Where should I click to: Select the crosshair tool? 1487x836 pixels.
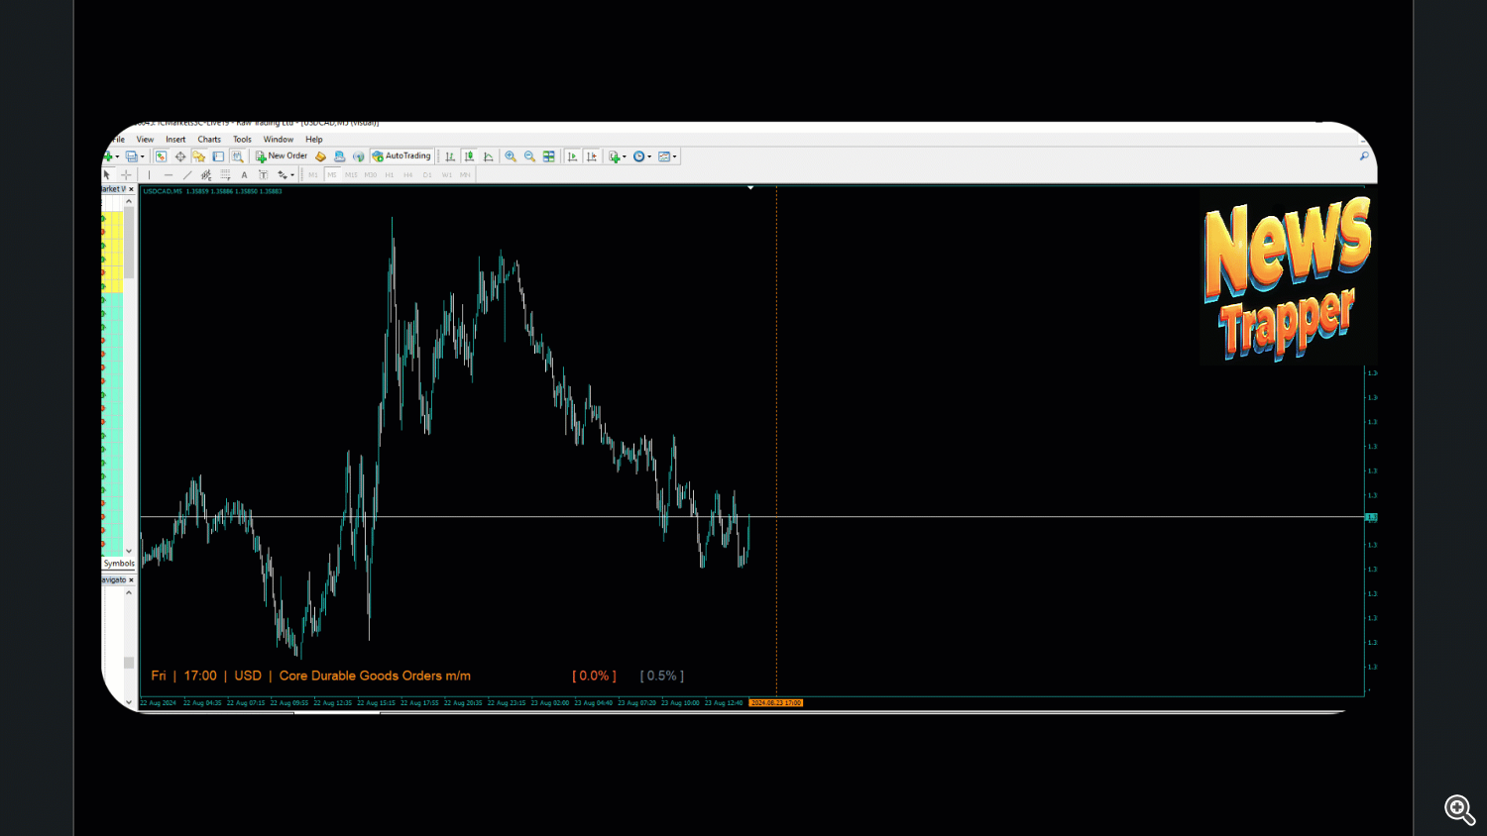point(126,175)
